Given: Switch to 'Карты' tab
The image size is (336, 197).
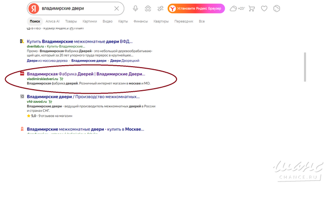Looking at the screenshot, I should [123, 22].
